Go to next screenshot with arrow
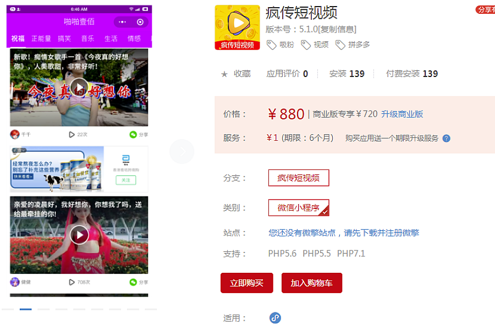Screen dimensions: 495x330 [182, 152]
